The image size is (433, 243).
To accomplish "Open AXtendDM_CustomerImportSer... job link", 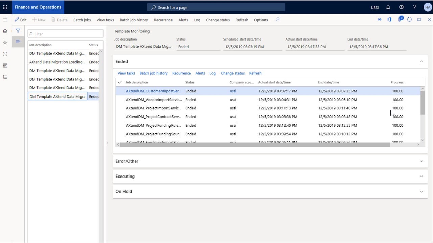I will (x=153, y=91).
